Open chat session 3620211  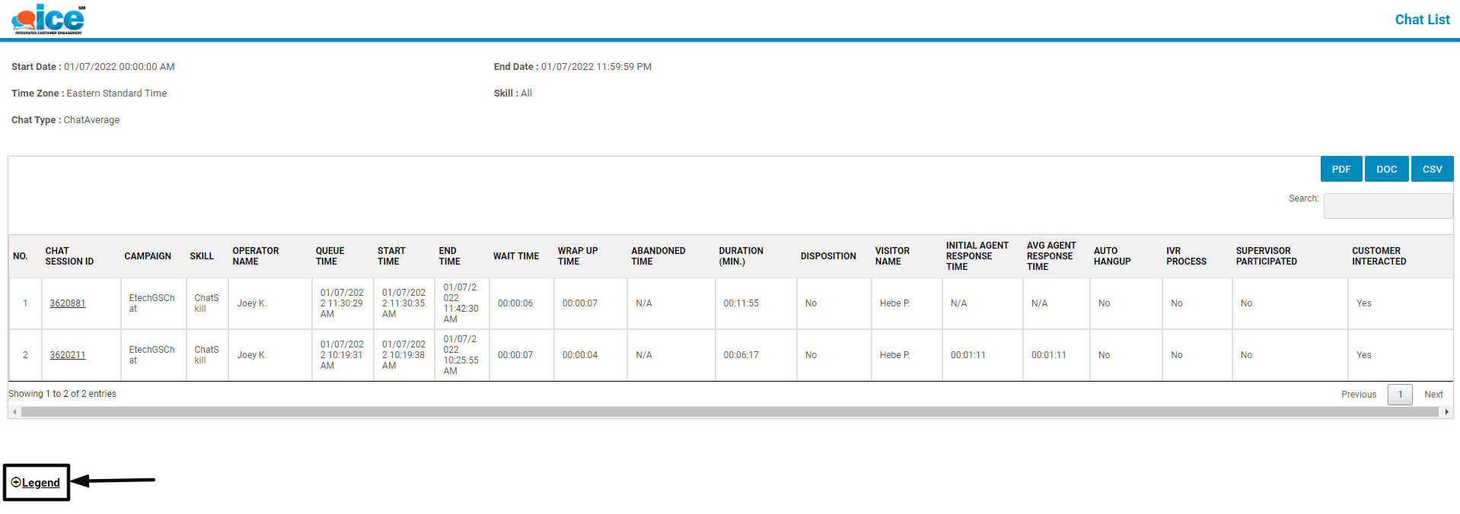68,355
